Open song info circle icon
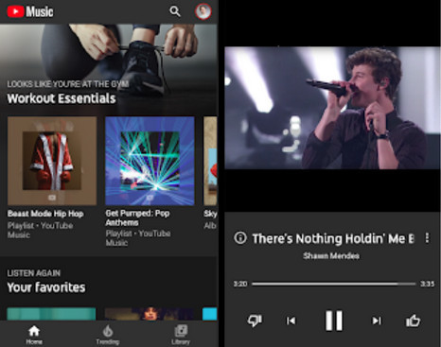This screenshot has width=441, height=347. [x=240, y=238]
